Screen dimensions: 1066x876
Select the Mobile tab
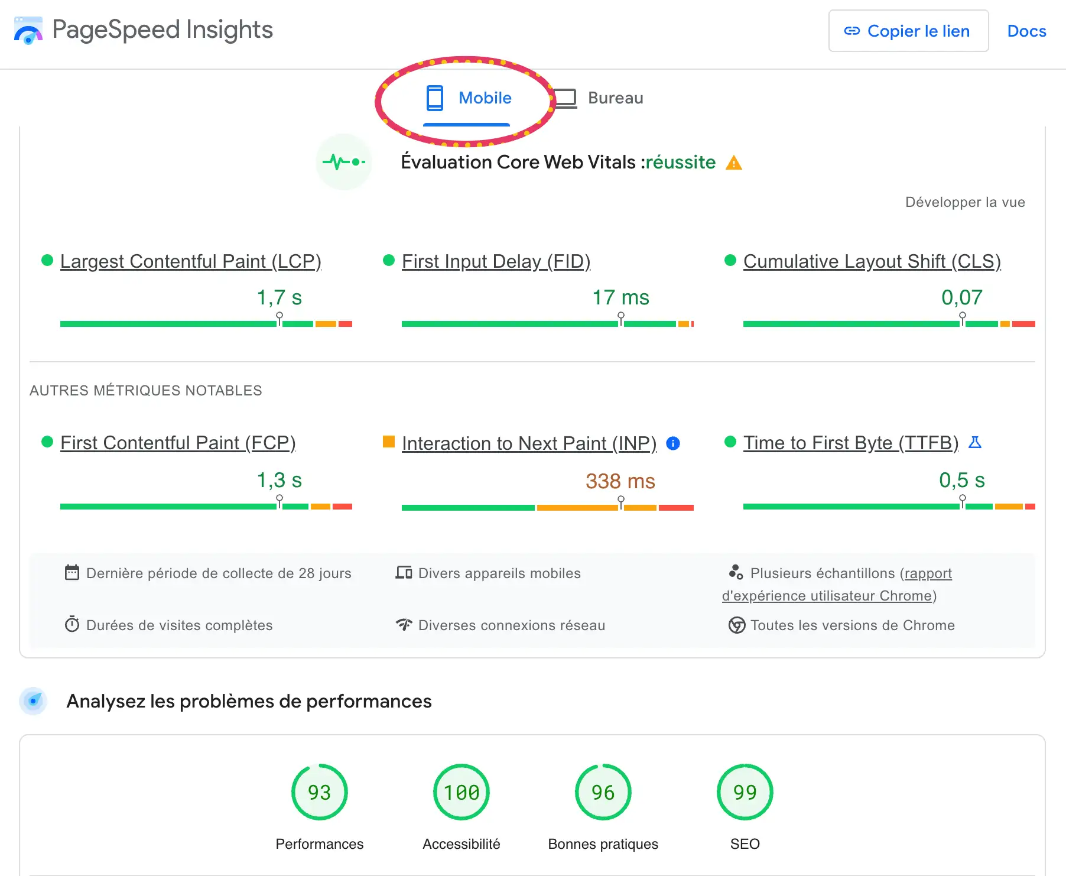click(x=467, y=98)
